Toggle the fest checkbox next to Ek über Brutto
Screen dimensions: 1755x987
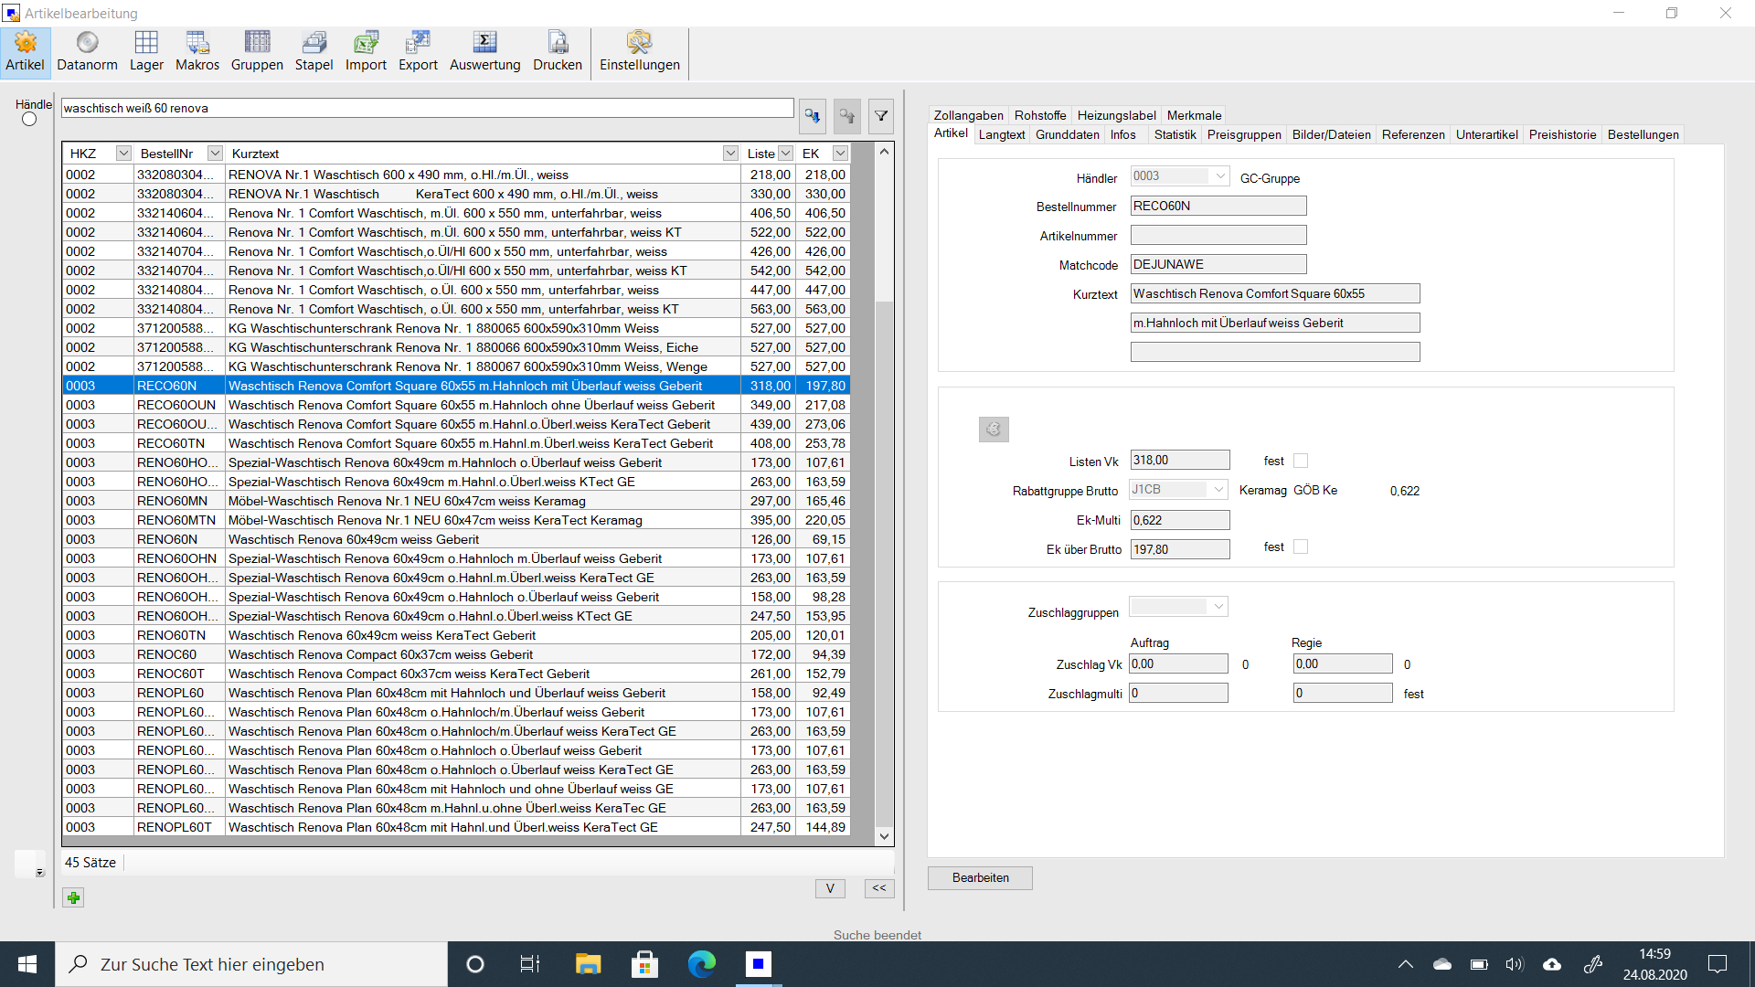click(1301, 547)
